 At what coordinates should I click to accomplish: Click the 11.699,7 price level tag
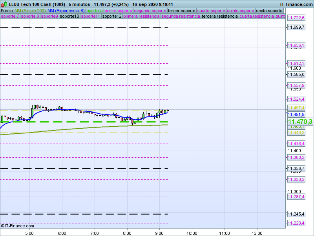tap(296, 27)
